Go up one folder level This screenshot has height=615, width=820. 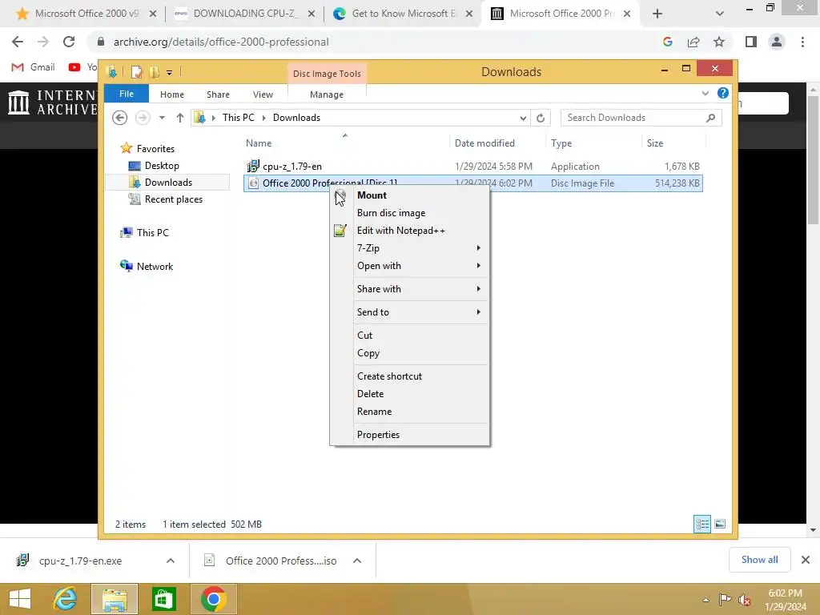[180, 118]
